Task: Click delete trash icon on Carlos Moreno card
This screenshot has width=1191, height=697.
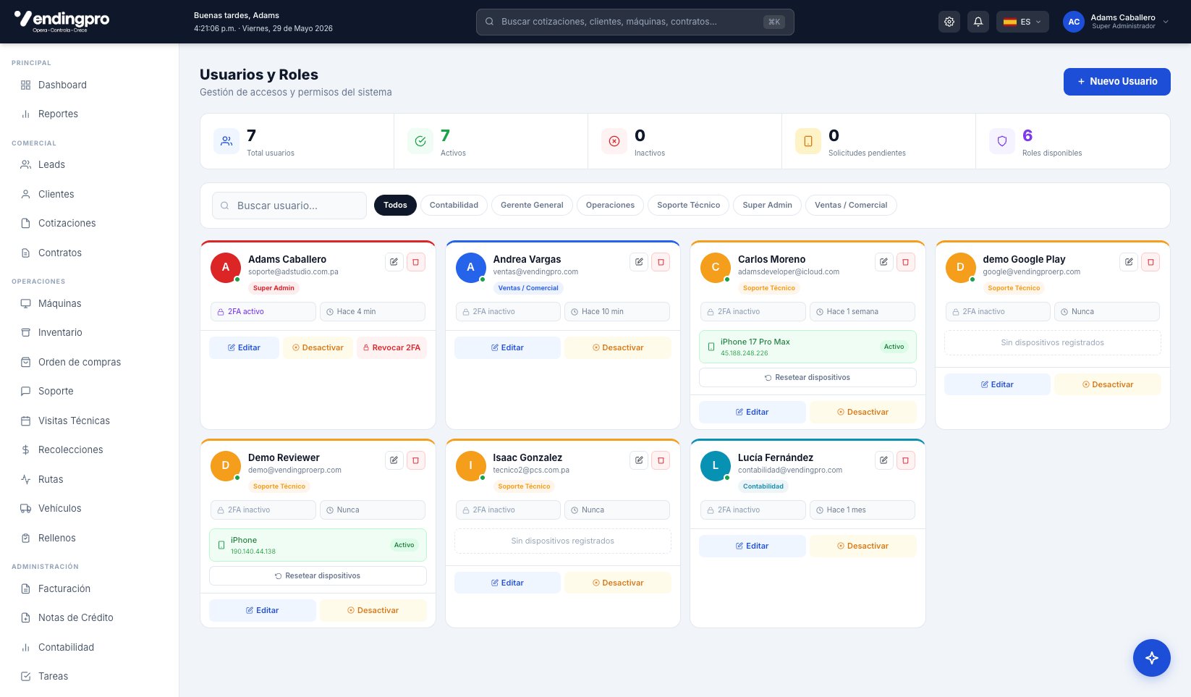Action: (x=906, y=262)
